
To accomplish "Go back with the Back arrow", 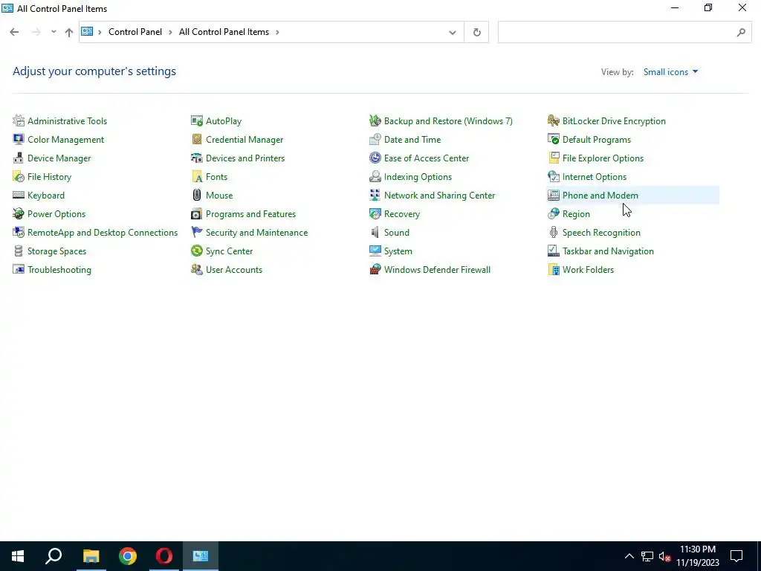I will 14,32.
